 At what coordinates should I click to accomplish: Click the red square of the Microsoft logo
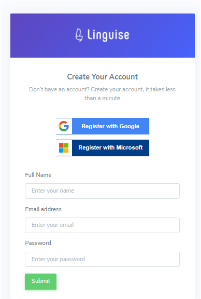(x=61, y=146)
